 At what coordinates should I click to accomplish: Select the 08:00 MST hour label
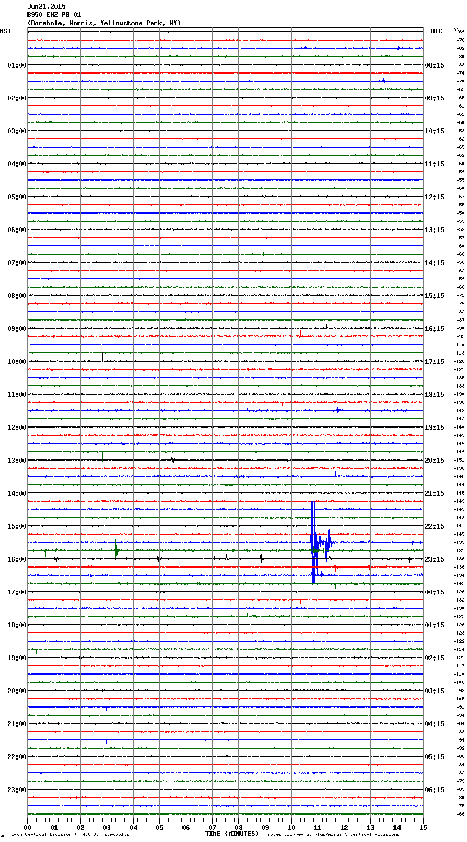tap(17, 296)
